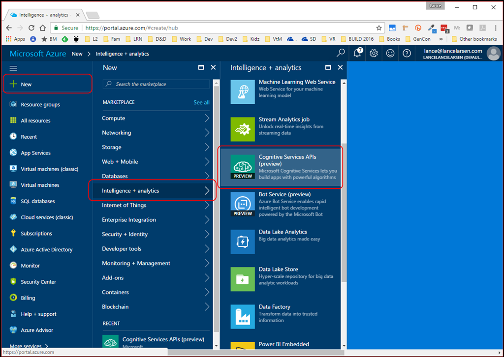Open the Resource groups cube icon
This screenshot has width=504, height=357.
[13, 104]
